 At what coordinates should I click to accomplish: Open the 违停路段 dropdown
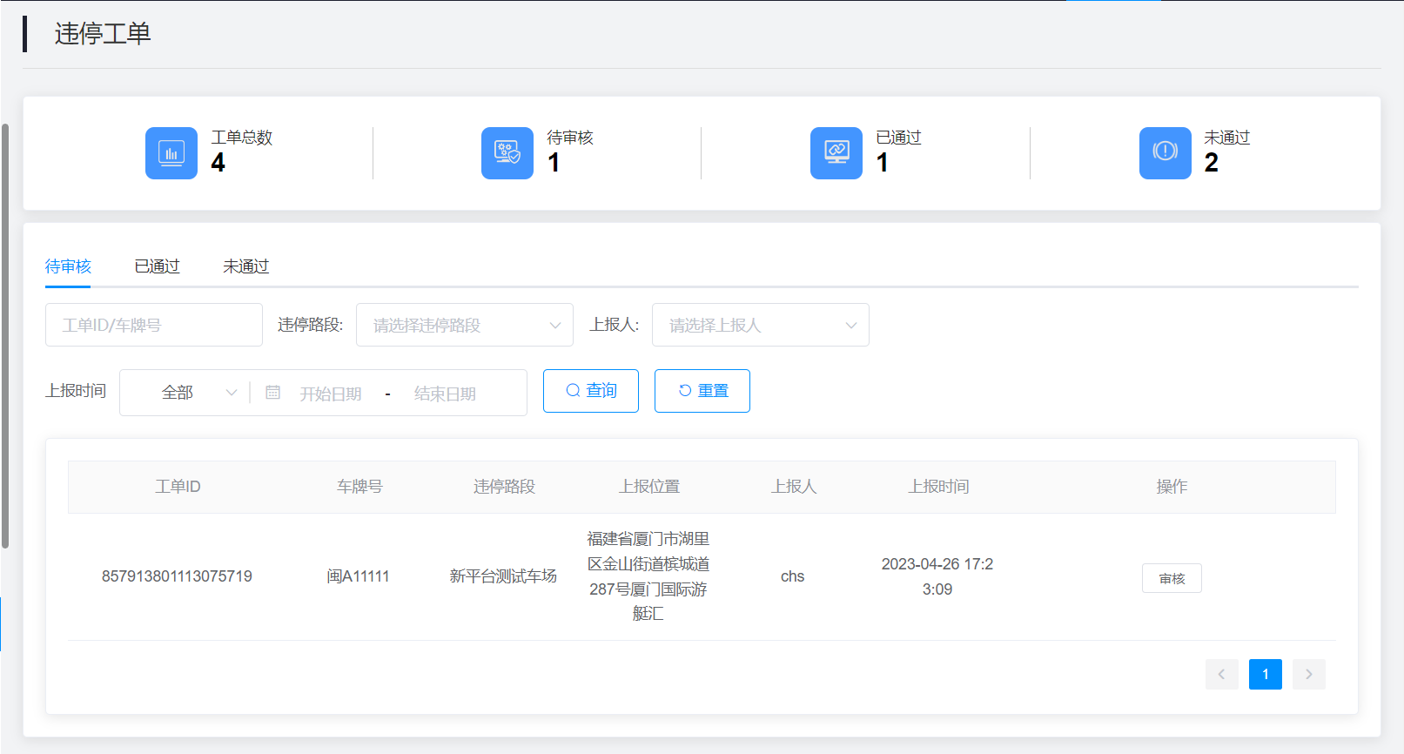(x=464, y=325)
